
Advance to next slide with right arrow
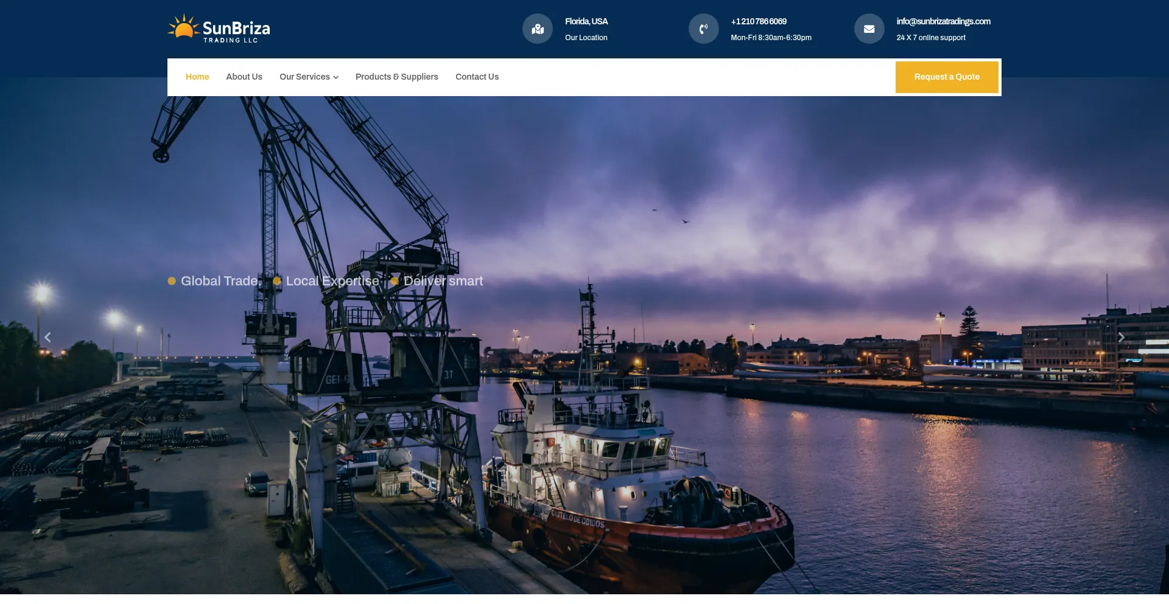pos(1121,337)
